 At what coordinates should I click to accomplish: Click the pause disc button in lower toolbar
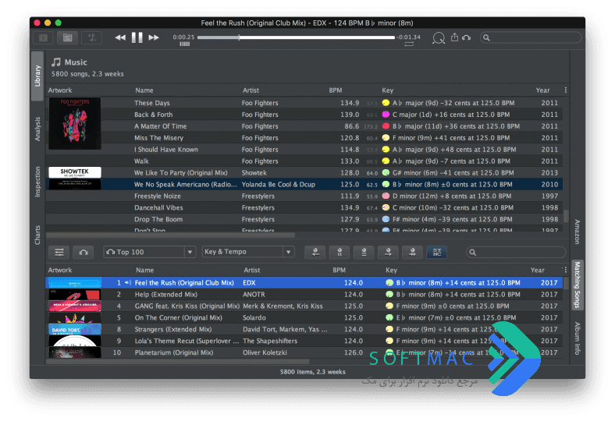click(x=339, y=252)
